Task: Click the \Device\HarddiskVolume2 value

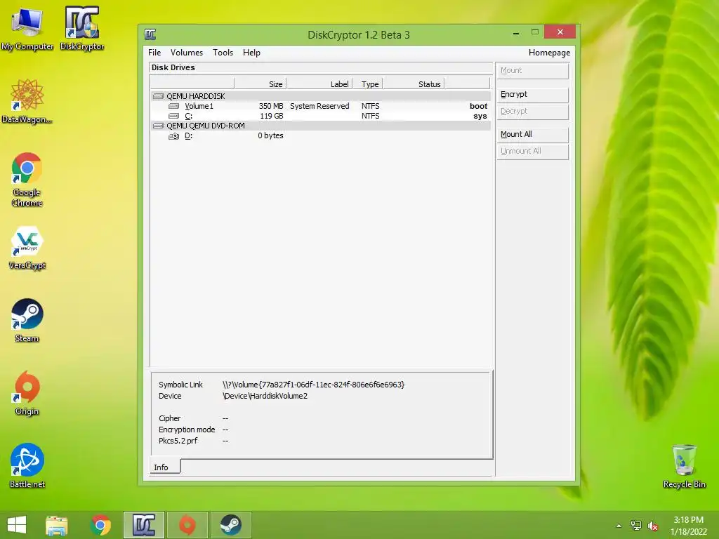Action: tap(265, 396)
